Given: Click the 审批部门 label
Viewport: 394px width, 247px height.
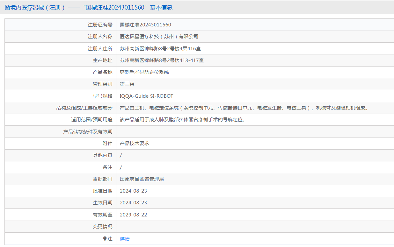Looking at the screenshot, I should pyautogui.click(x=103, y=179).
